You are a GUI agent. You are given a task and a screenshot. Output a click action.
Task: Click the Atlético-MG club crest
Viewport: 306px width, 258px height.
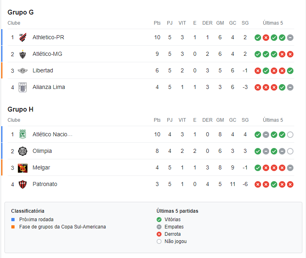point(23,54)
